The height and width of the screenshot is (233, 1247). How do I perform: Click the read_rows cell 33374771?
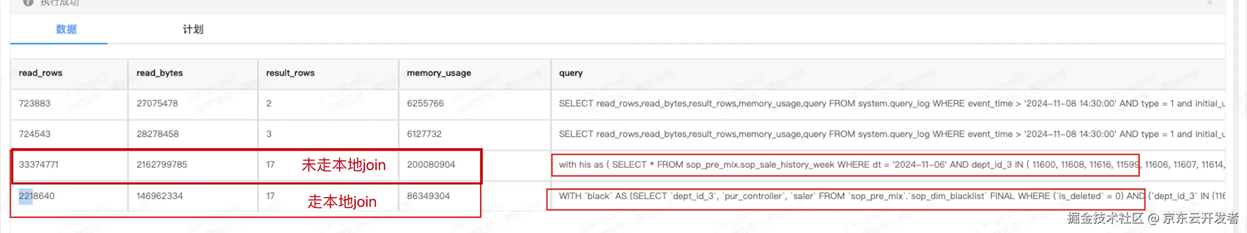point(38,165)
